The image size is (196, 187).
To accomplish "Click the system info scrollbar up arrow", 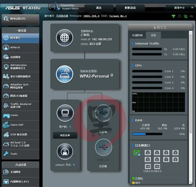I will point(191,33).
